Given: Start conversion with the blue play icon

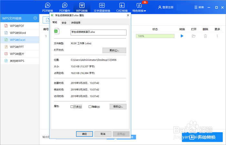Looking at the screenshot, I should coord(182,36).
